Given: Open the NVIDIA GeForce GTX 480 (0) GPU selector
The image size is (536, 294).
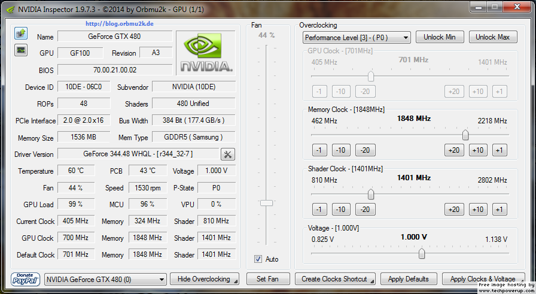Looking at the screenshot, I should click(x=106, y=279).
